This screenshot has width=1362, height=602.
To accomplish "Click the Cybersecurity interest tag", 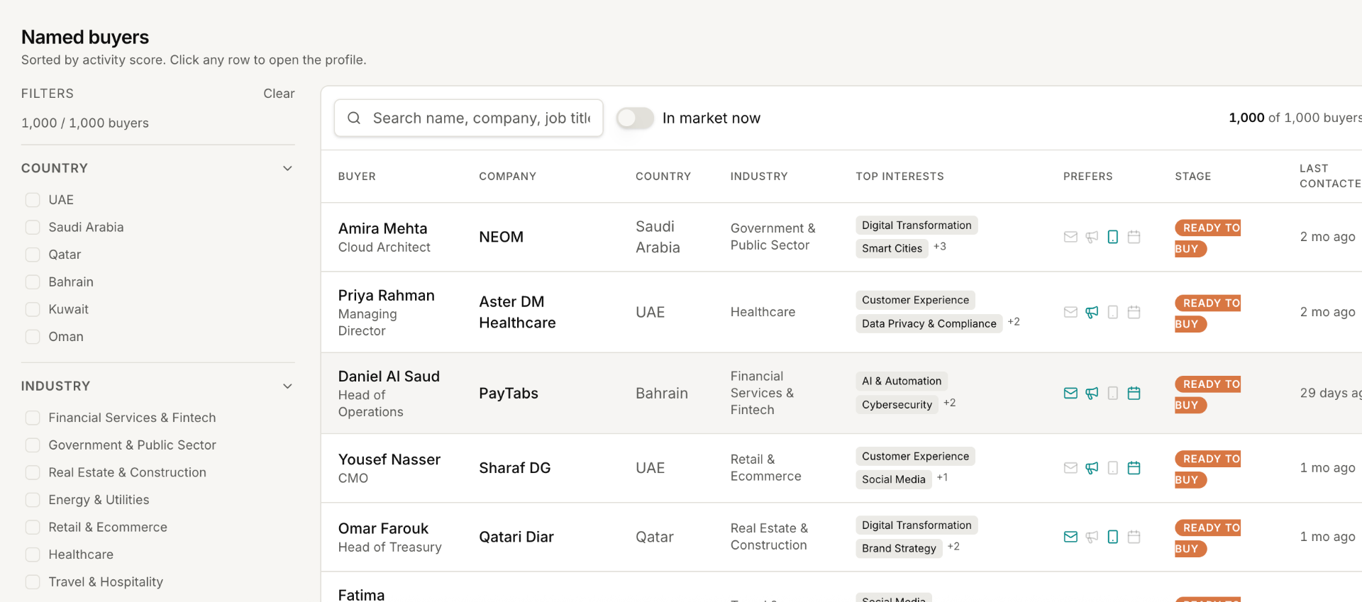I will click(897, 404).
